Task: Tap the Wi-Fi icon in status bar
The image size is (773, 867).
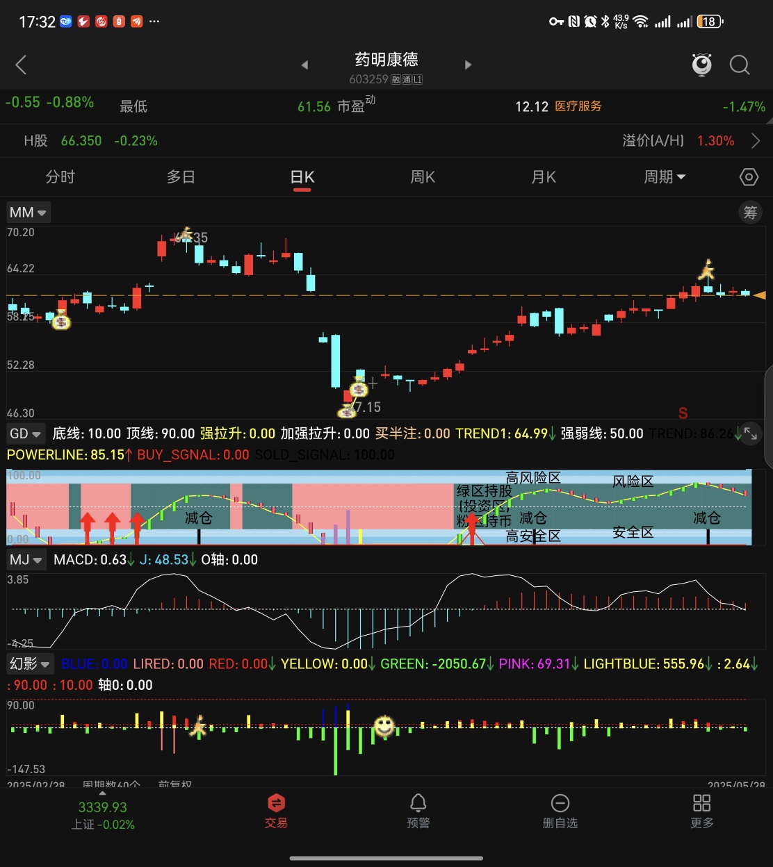Action: [640, 22]
